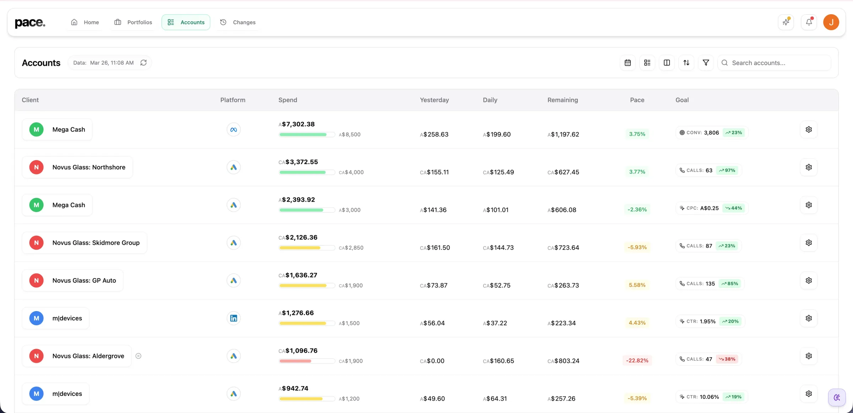The image size is (853, 413).
Task: Open Mega Cash Meta client card
Action: click(x=57, y=130)
